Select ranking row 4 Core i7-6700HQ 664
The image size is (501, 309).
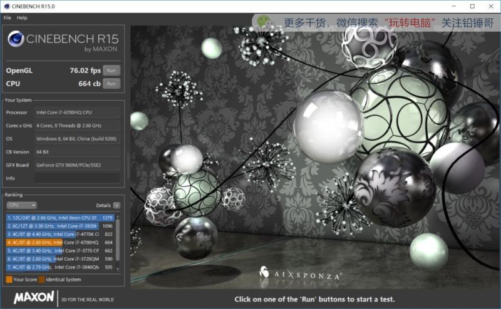tap(60, 243)
